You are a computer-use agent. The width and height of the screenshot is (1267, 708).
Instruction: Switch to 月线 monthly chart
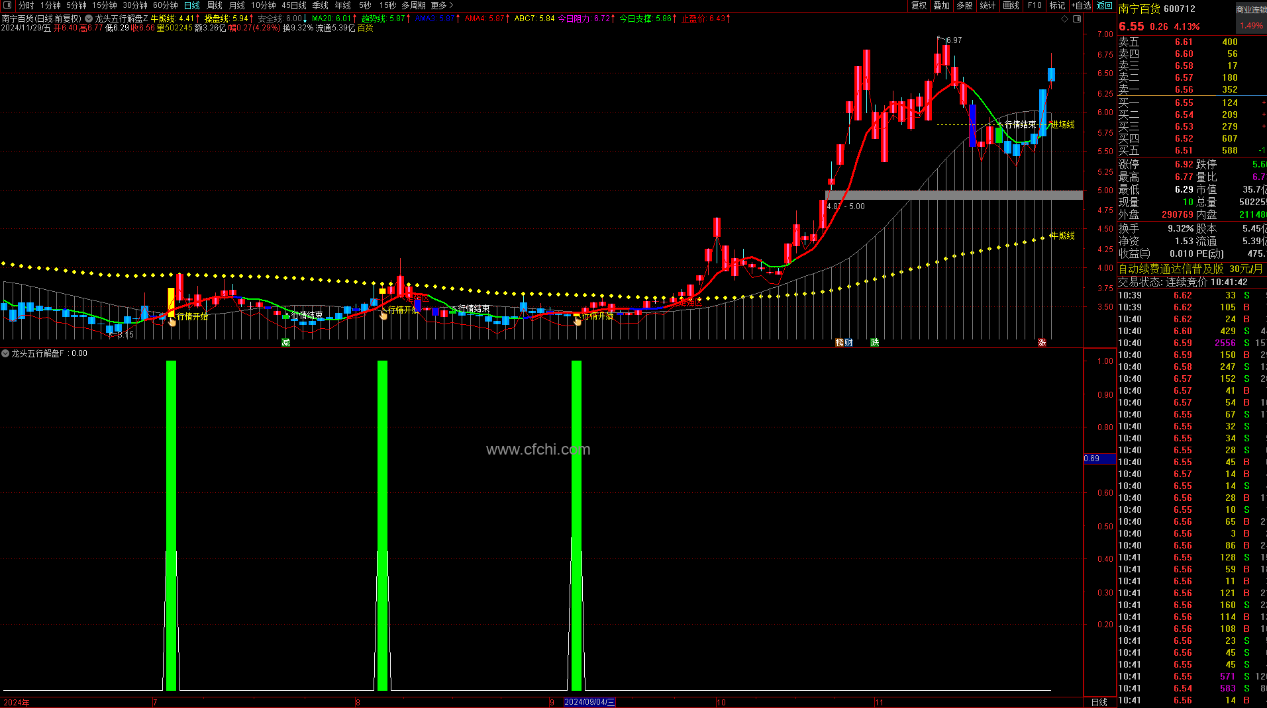(237, 5)
